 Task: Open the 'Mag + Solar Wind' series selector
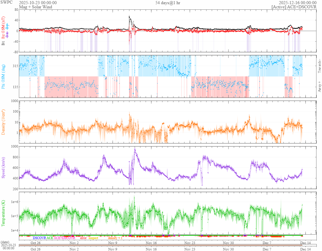[x=36, y=7]
